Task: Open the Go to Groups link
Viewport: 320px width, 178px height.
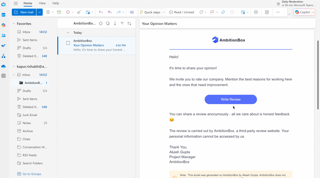Action: pyautogui.click(x=31, y=174)
